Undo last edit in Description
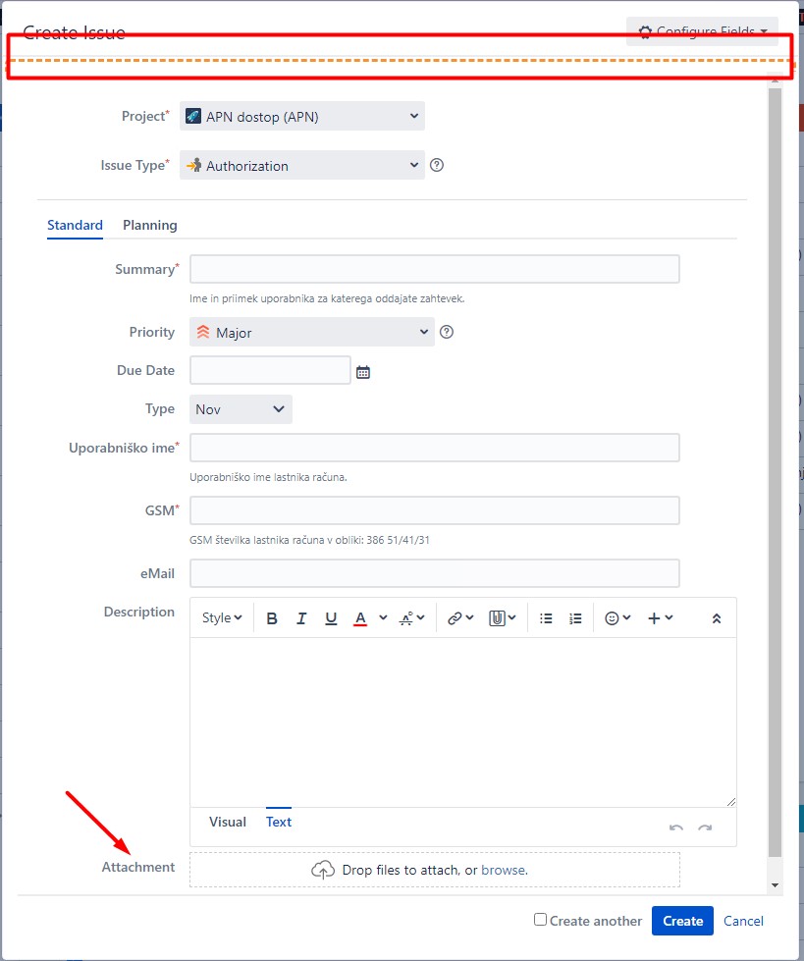 [x=676, y=828]
